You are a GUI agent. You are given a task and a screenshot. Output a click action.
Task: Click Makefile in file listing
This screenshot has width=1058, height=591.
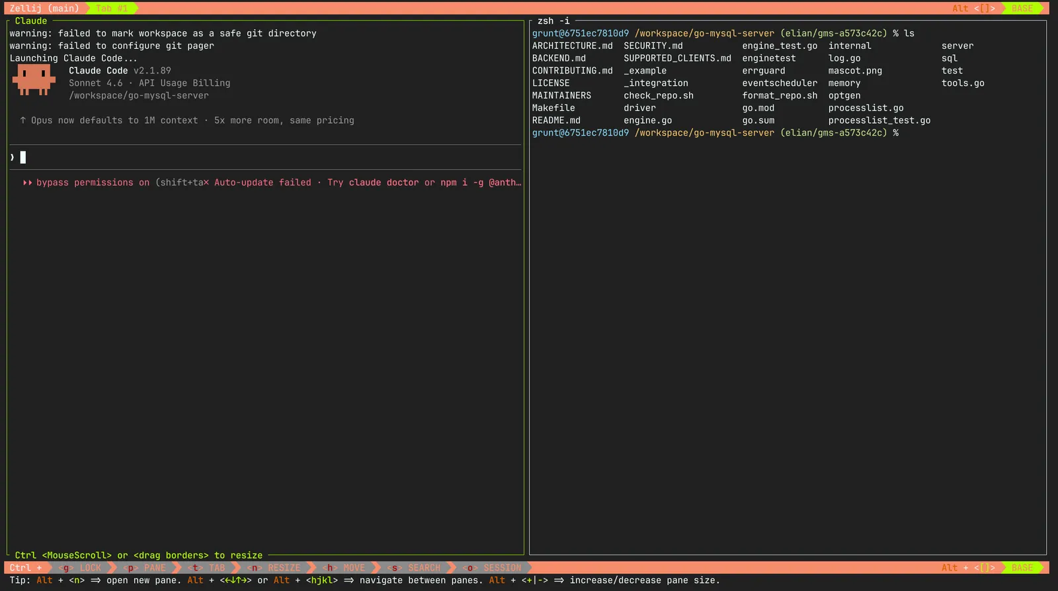point(553,108)
